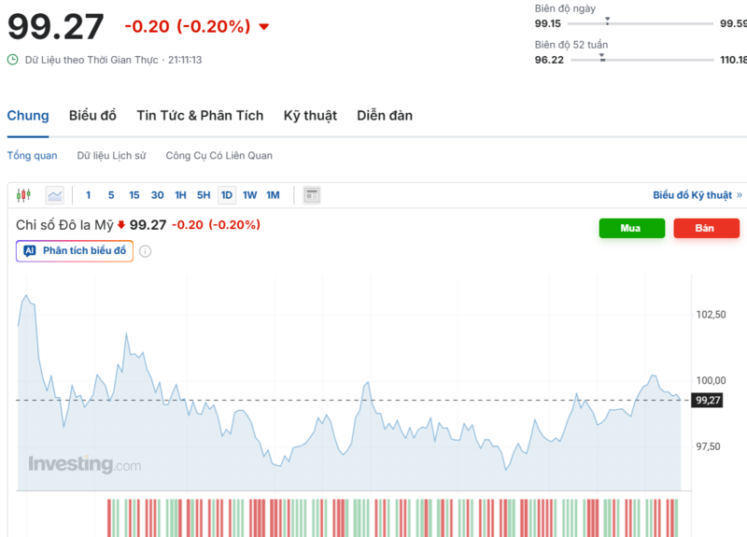747x537 pixels.
Task: Set chart interval to 5H
Action: tap(204, 195)
